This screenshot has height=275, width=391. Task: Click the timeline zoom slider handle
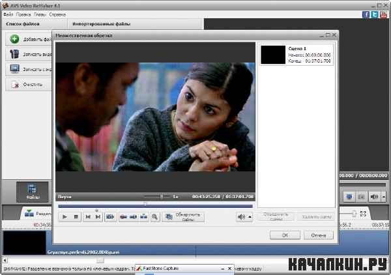click(x=354, y=213)
